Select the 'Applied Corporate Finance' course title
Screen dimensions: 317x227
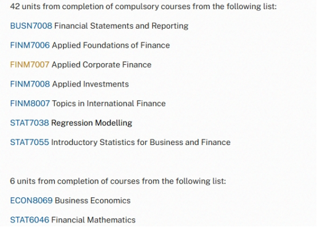(x=101, y=65)
